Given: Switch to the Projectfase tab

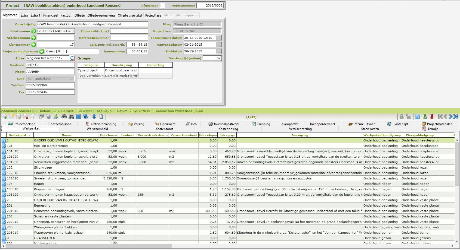Looking at the screenshot, I should point(153,15).
